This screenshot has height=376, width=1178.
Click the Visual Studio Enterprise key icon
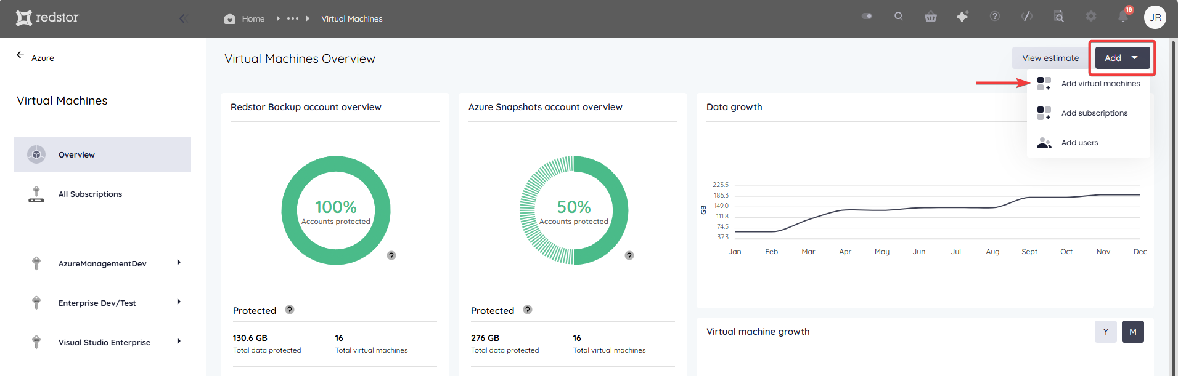tap(36, 342)
